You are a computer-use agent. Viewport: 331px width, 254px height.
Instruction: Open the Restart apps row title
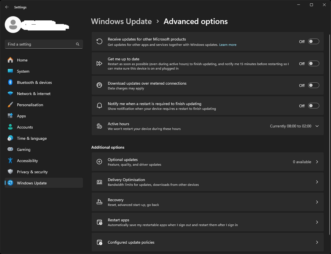pos(118,220)
